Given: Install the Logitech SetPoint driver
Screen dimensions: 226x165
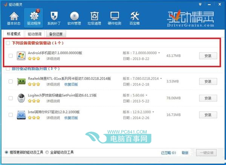Looking at the screenshot, I should pos(208,98).
